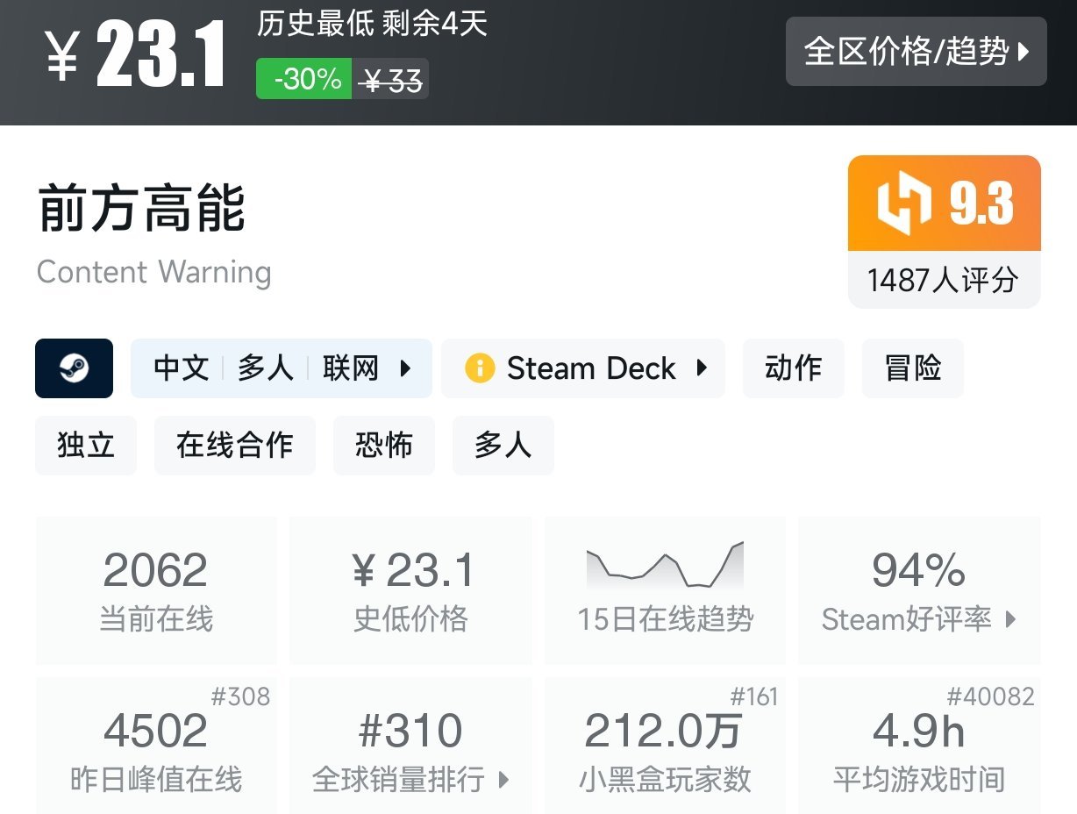Expand the Steam好评率 details

pyautogui.click(x=918, y=620)
